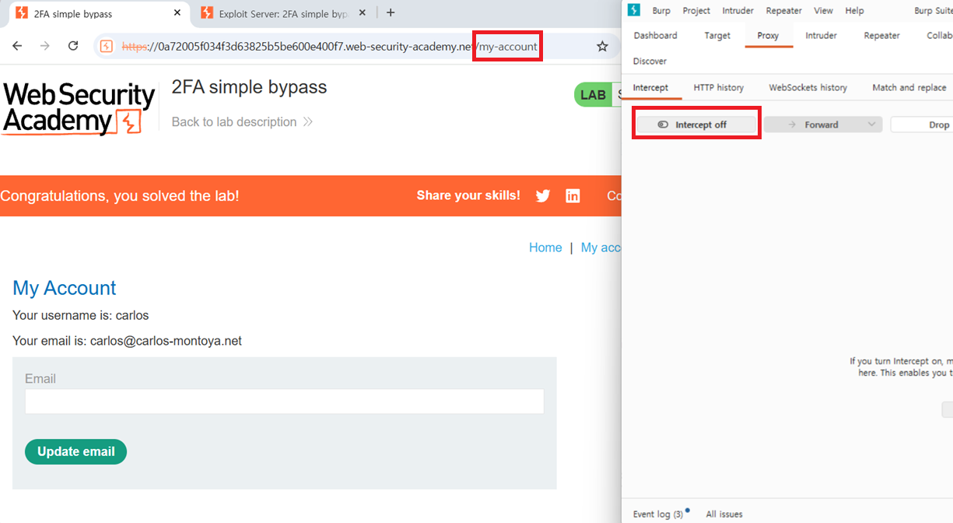Switch to the Exploit Server tab
The height and width of the screenshot is (523, 953).
coord(283,13)
